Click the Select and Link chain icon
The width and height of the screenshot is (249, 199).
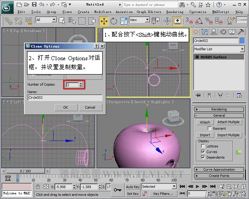tap(9, 21)
